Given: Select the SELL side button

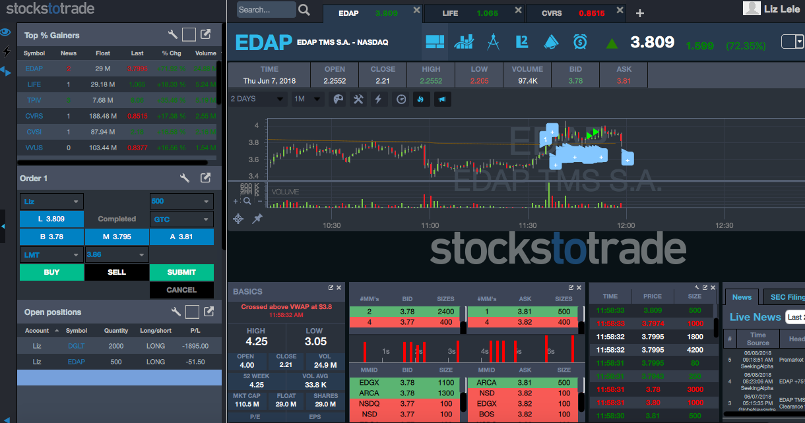Looking at the screenshot, I should (117, 272).
